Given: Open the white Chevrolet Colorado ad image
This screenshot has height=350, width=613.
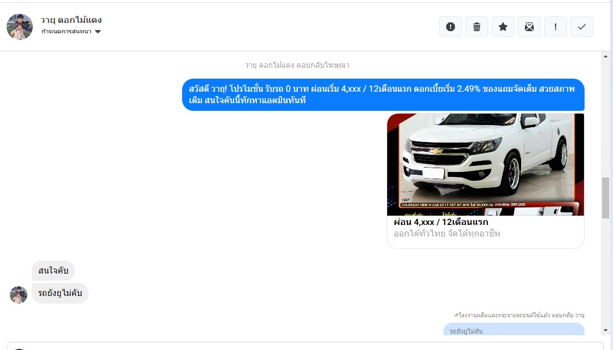Looking at the screenshot, I should tap(485, 164).
